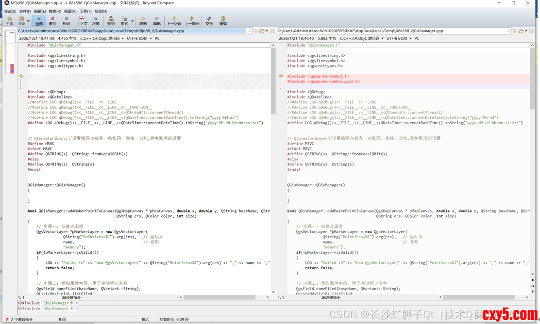Open right pane C,C++,C# file format dropdown

[361, 38]
